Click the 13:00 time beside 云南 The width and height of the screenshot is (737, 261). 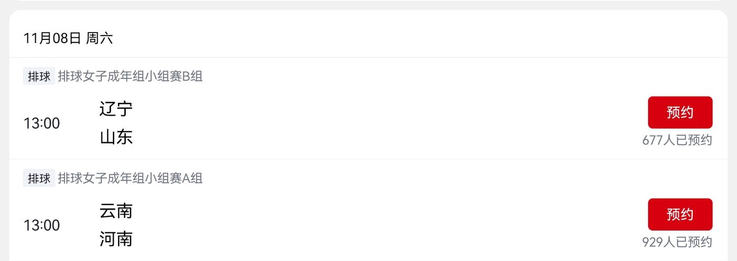42,225
